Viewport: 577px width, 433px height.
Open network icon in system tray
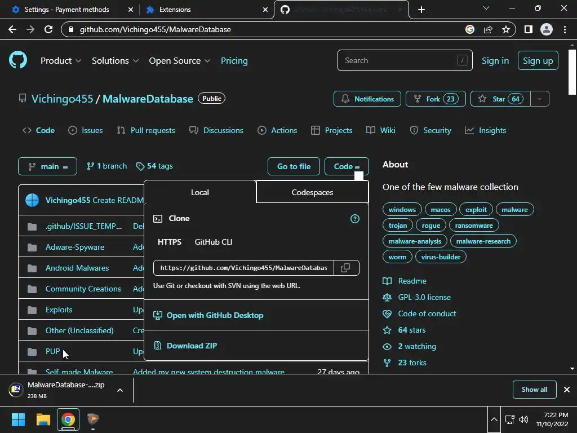coord(509,419)
